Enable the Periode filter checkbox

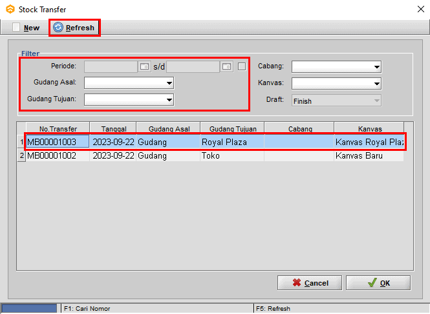pos(242,66)
